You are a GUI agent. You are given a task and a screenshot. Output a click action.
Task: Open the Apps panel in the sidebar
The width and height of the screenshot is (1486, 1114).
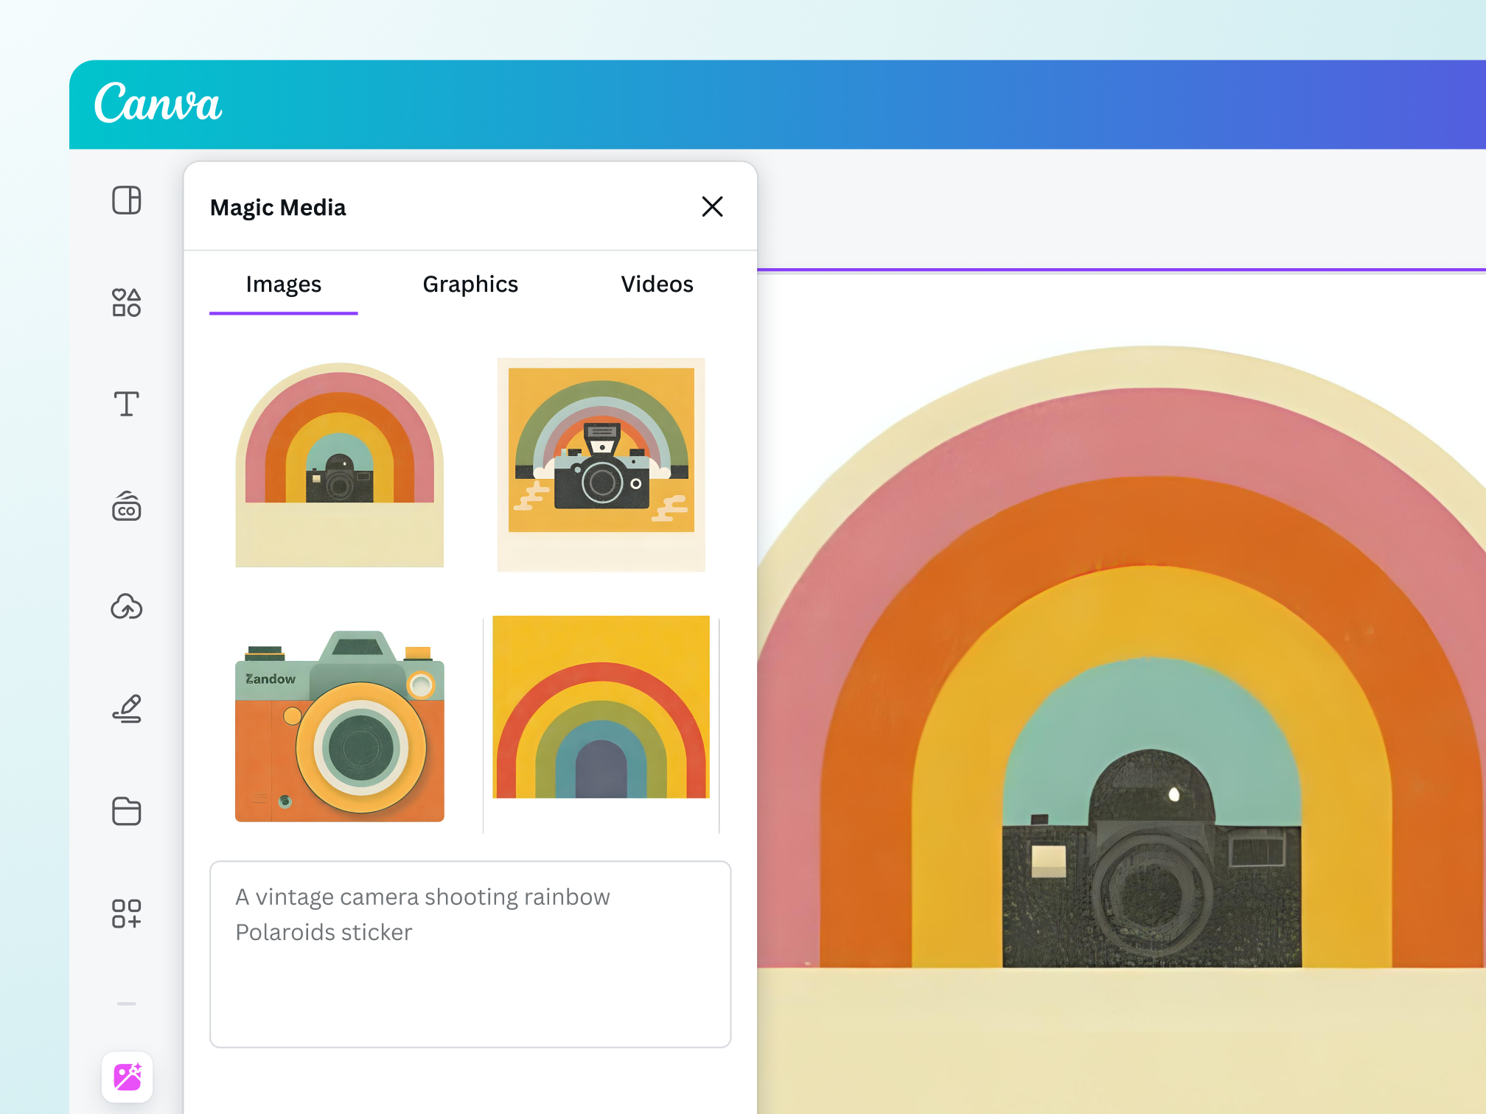126,915
